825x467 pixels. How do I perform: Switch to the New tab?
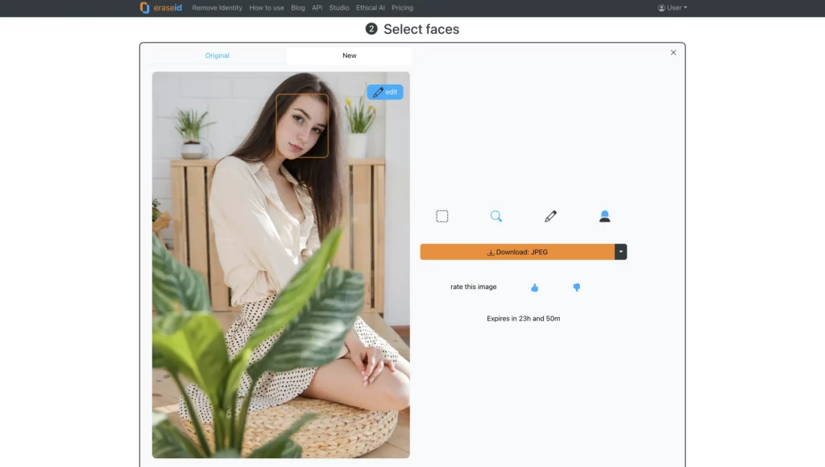(x=349, y=56)
